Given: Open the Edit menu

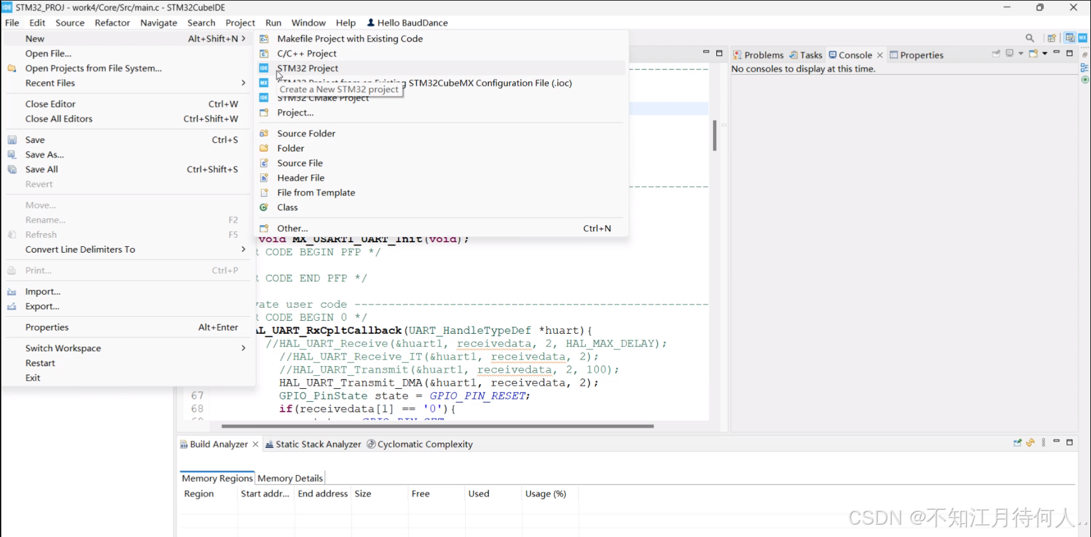Looking at the screenshot, I should (x=37, y=23).
